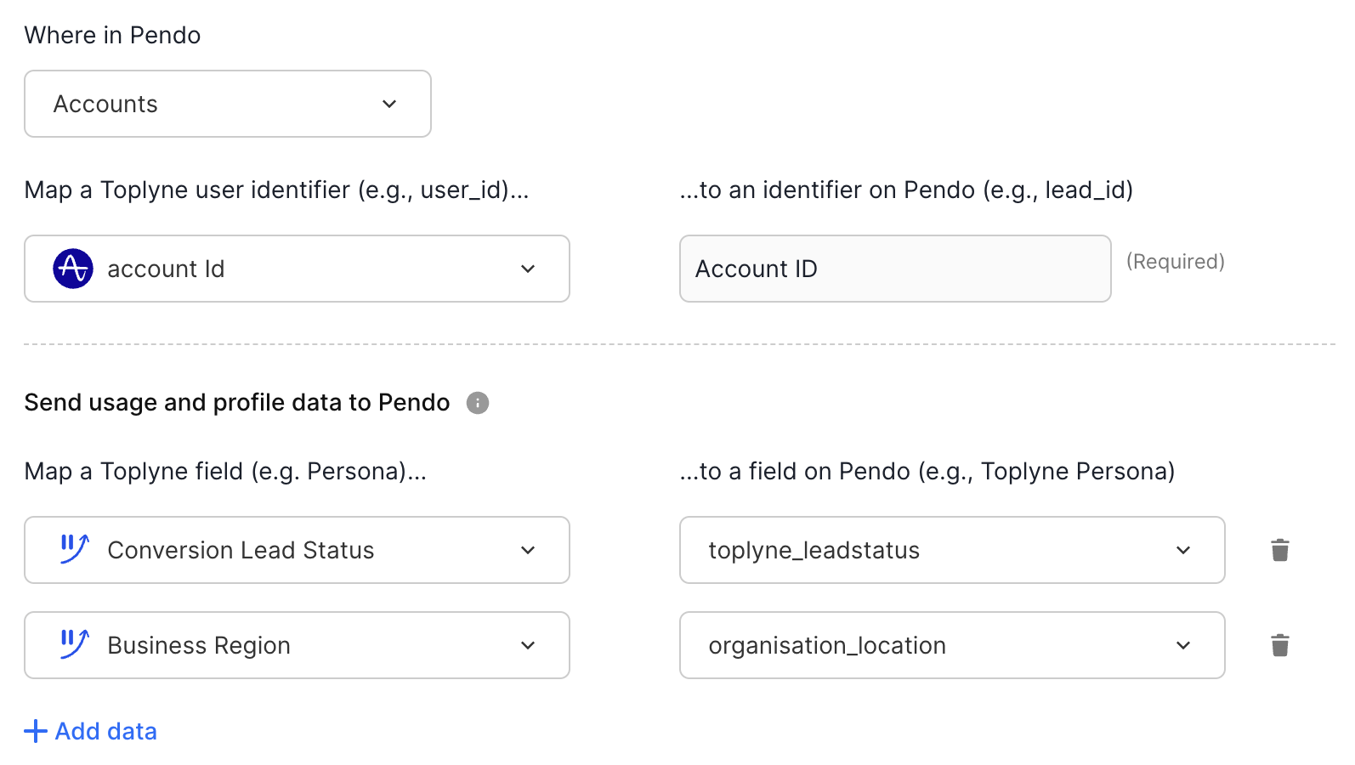Open the Conversion Lead Status field dropdown
Screen dimensions: 1355x765
[297, 550]
